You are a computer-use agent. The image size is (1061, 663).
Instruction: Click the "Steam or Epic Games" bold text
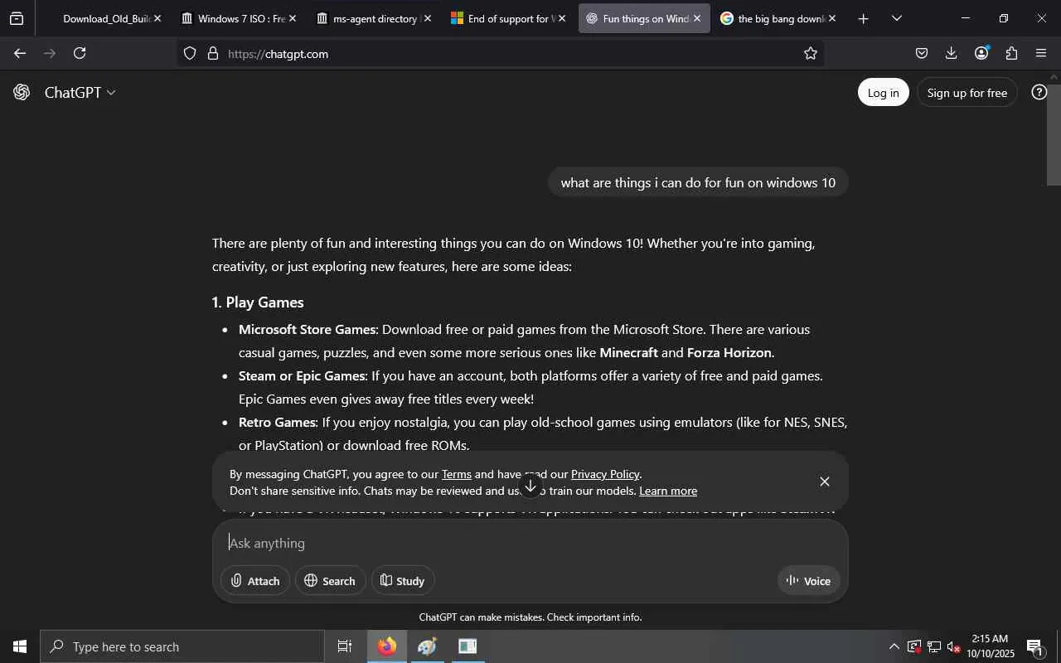point(302,375)
